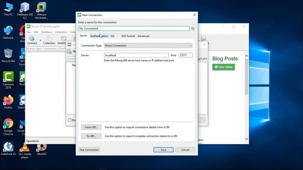303x170 pixels.
Task: Open Recycle Bin desktop icon
Action: point(9,56)
